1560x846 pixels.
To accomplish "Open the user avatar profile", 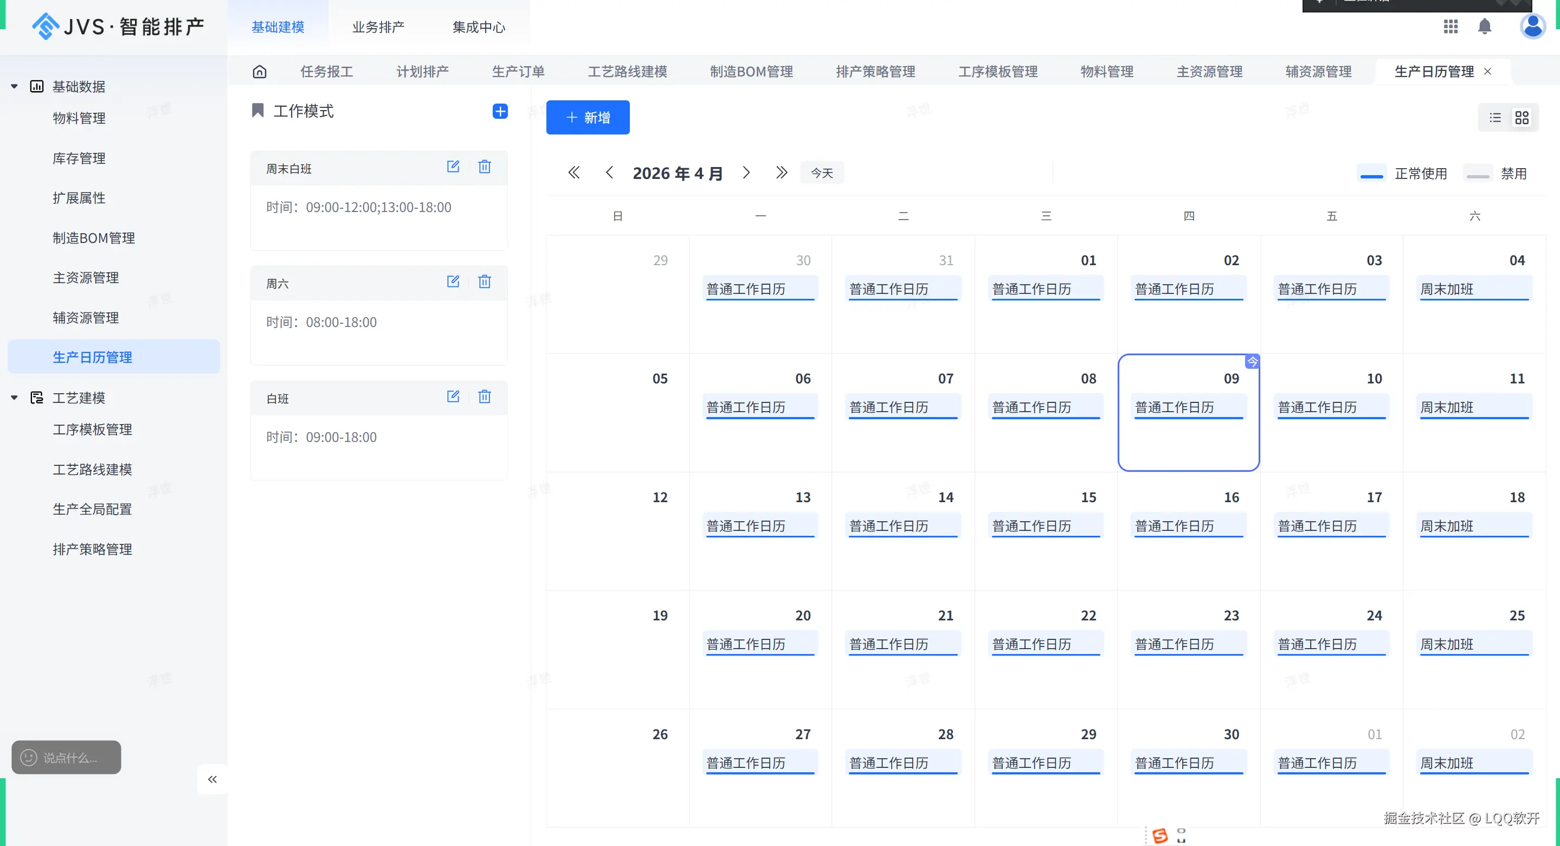I will [1532, 26].
